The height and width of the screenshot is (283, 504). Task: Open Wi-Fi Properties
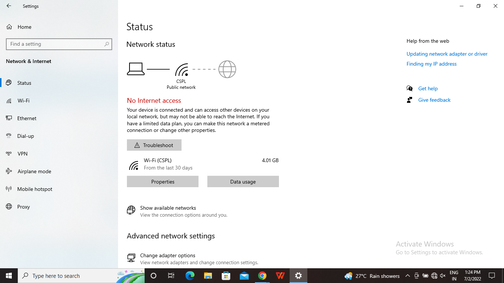(163, 182)
